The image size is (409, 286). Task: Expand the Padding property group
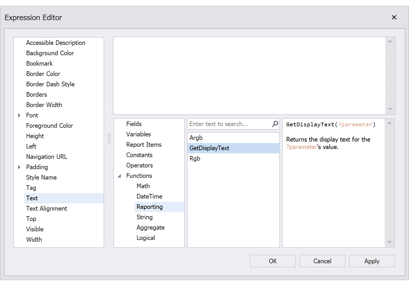click(x=19, y=167)
